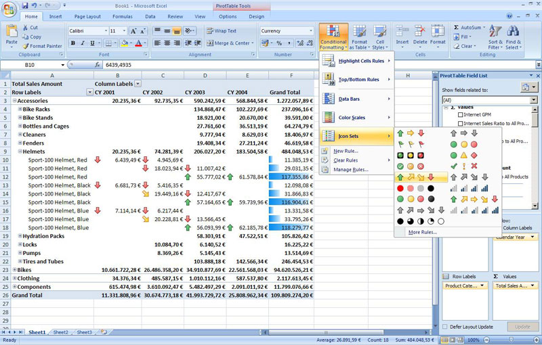Viewport: 542px width, 345px height.
Task: Click Manage Rules... in the menu
Action: 351,170
